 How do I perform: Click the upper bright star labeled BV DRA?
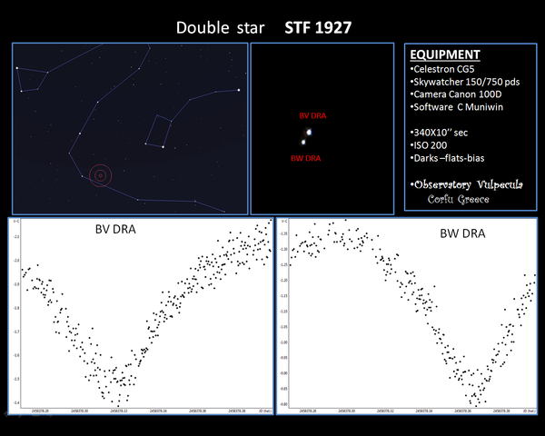309,133
